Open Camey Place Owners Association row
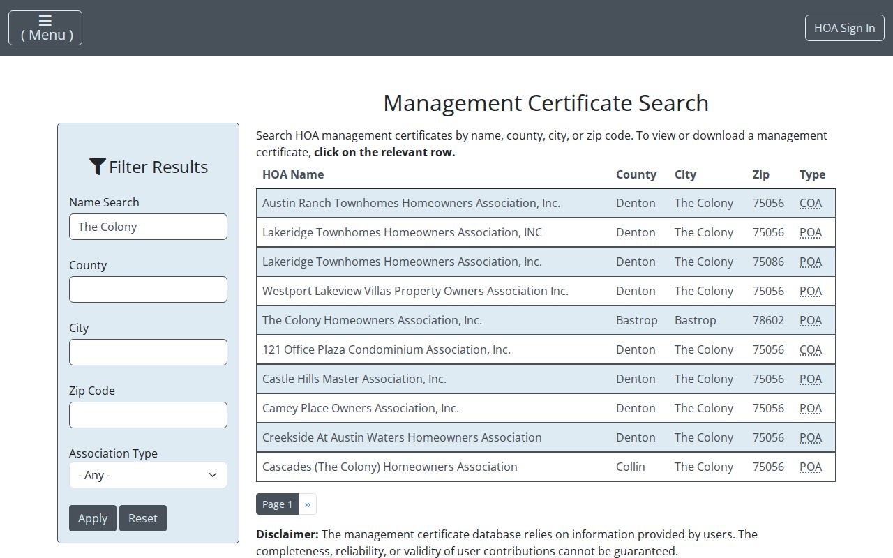This screenshot has width=893, height=558. pyautogui.click(x=546, y=408)
